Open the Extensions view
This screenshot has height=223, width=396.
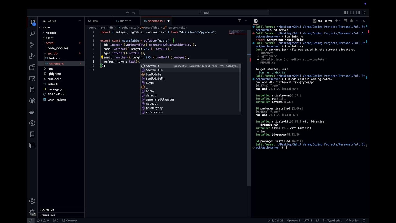32,67
